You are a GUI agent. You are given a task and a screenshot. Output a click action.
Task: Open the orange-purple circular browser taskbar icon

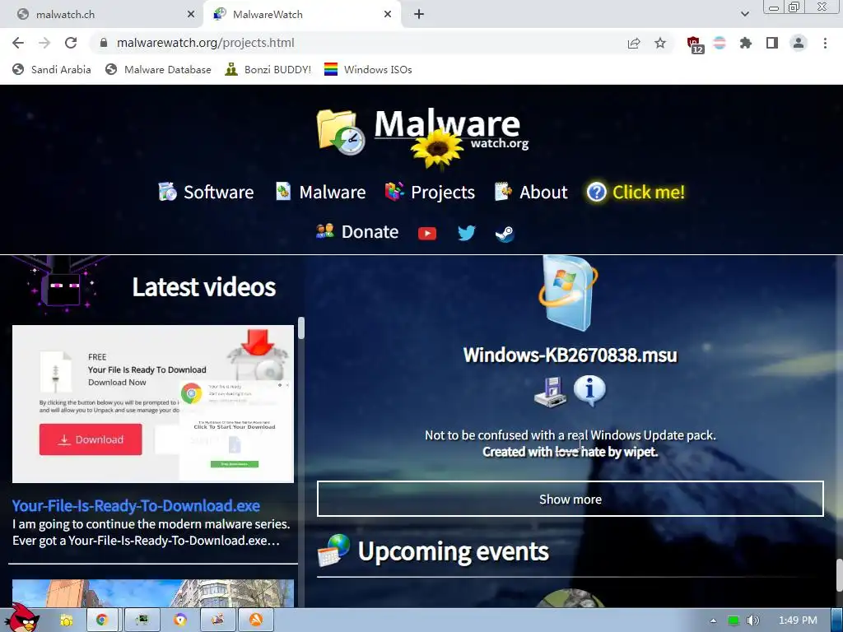pyautogui.click(x=180, y=620)
